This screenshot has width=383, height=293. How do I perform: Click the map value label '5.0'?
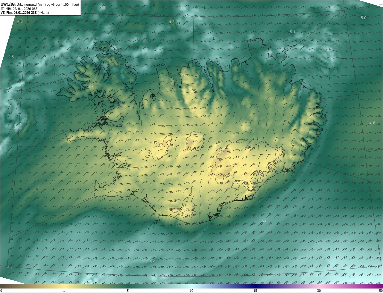364,18
